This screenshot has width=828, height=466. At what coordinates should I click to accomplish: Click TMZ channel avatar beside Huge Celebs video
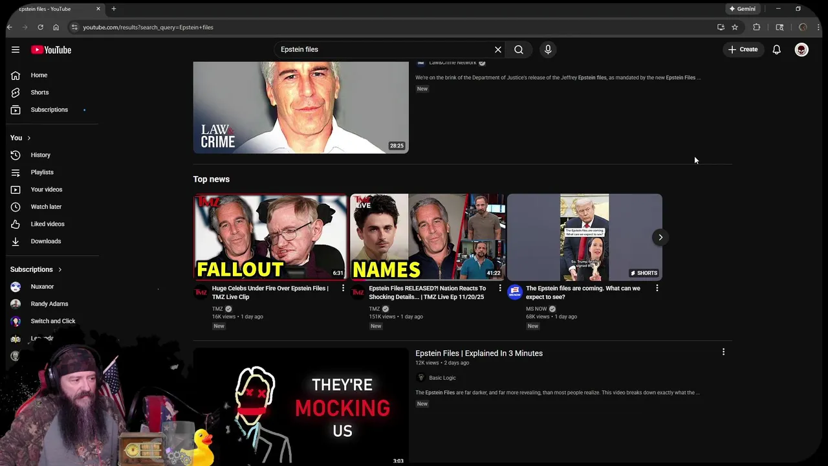pyautogui.click(x=201, y=293)
